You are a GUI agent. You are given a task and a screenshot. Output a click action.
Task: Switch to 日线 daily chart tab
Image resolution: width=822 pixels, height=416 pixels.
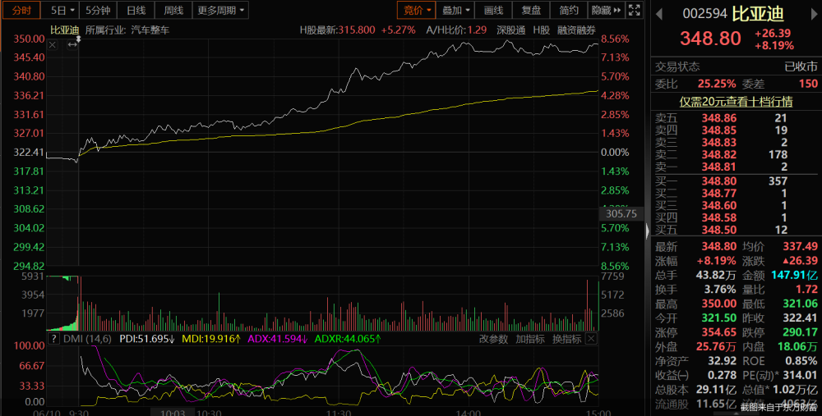tap(136, 10)
